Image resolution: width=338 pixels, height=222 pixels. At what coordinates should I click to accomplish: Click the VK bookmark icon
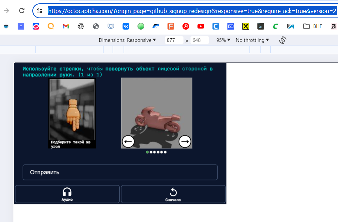126,26
